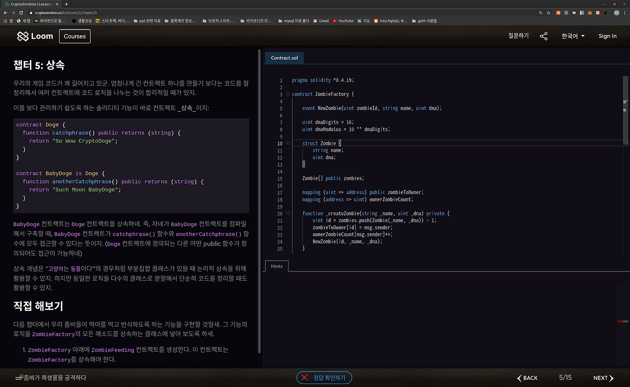Click the Sign In link
This screenshot has height=387, width=630.
(607, 36)
